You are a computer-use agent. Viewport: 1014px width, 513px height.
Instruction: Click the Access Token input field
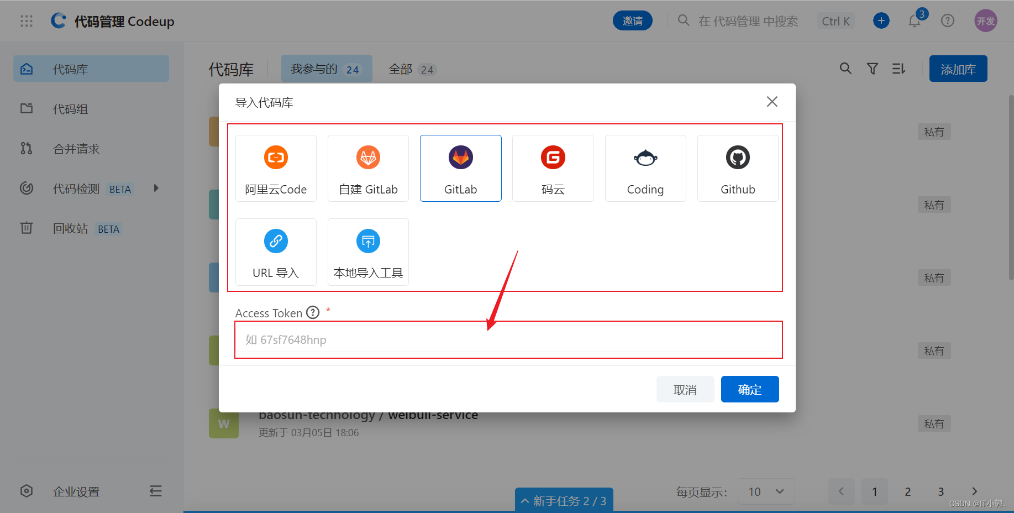(x=508, y=339)
